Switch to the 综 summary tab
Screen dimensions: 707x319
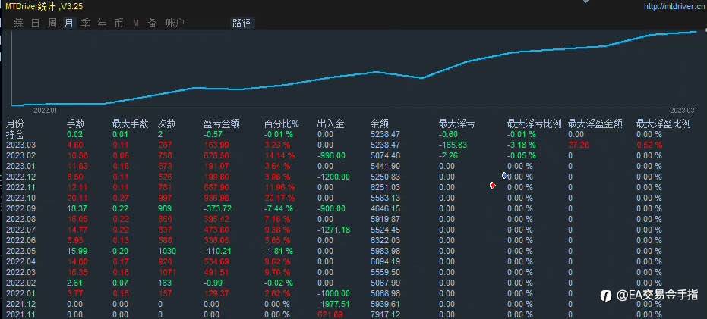pyautogui.click(x=18, y=23)
